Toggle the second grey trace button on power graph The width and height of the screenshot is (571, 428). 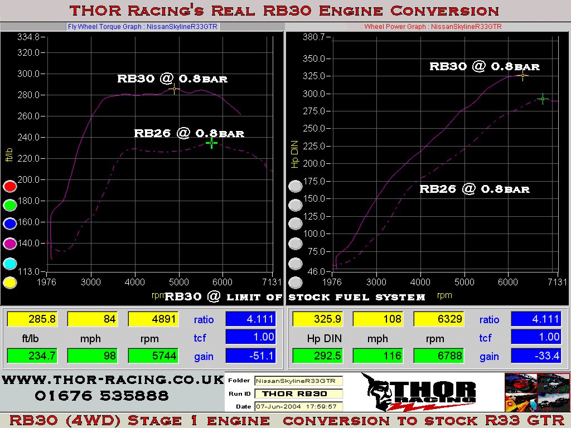pos(296,205)
